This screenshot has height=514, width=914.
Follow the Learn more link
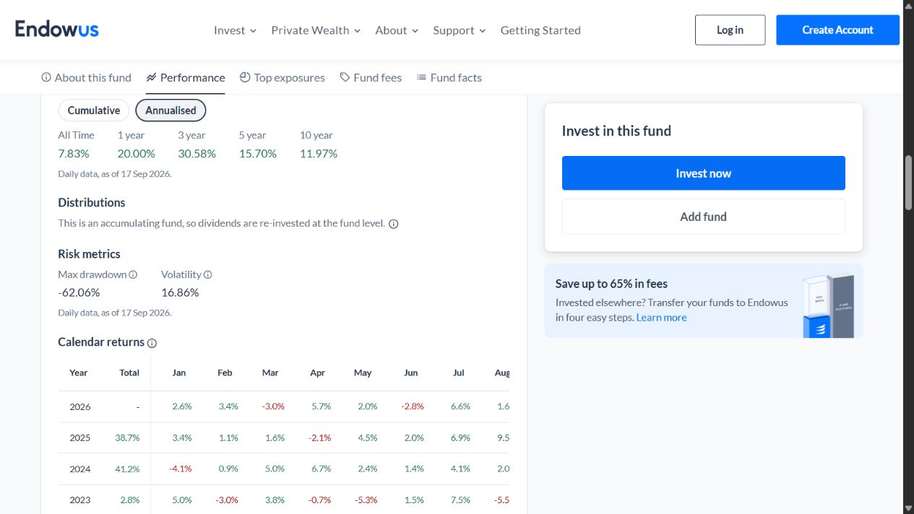[661, 318]
